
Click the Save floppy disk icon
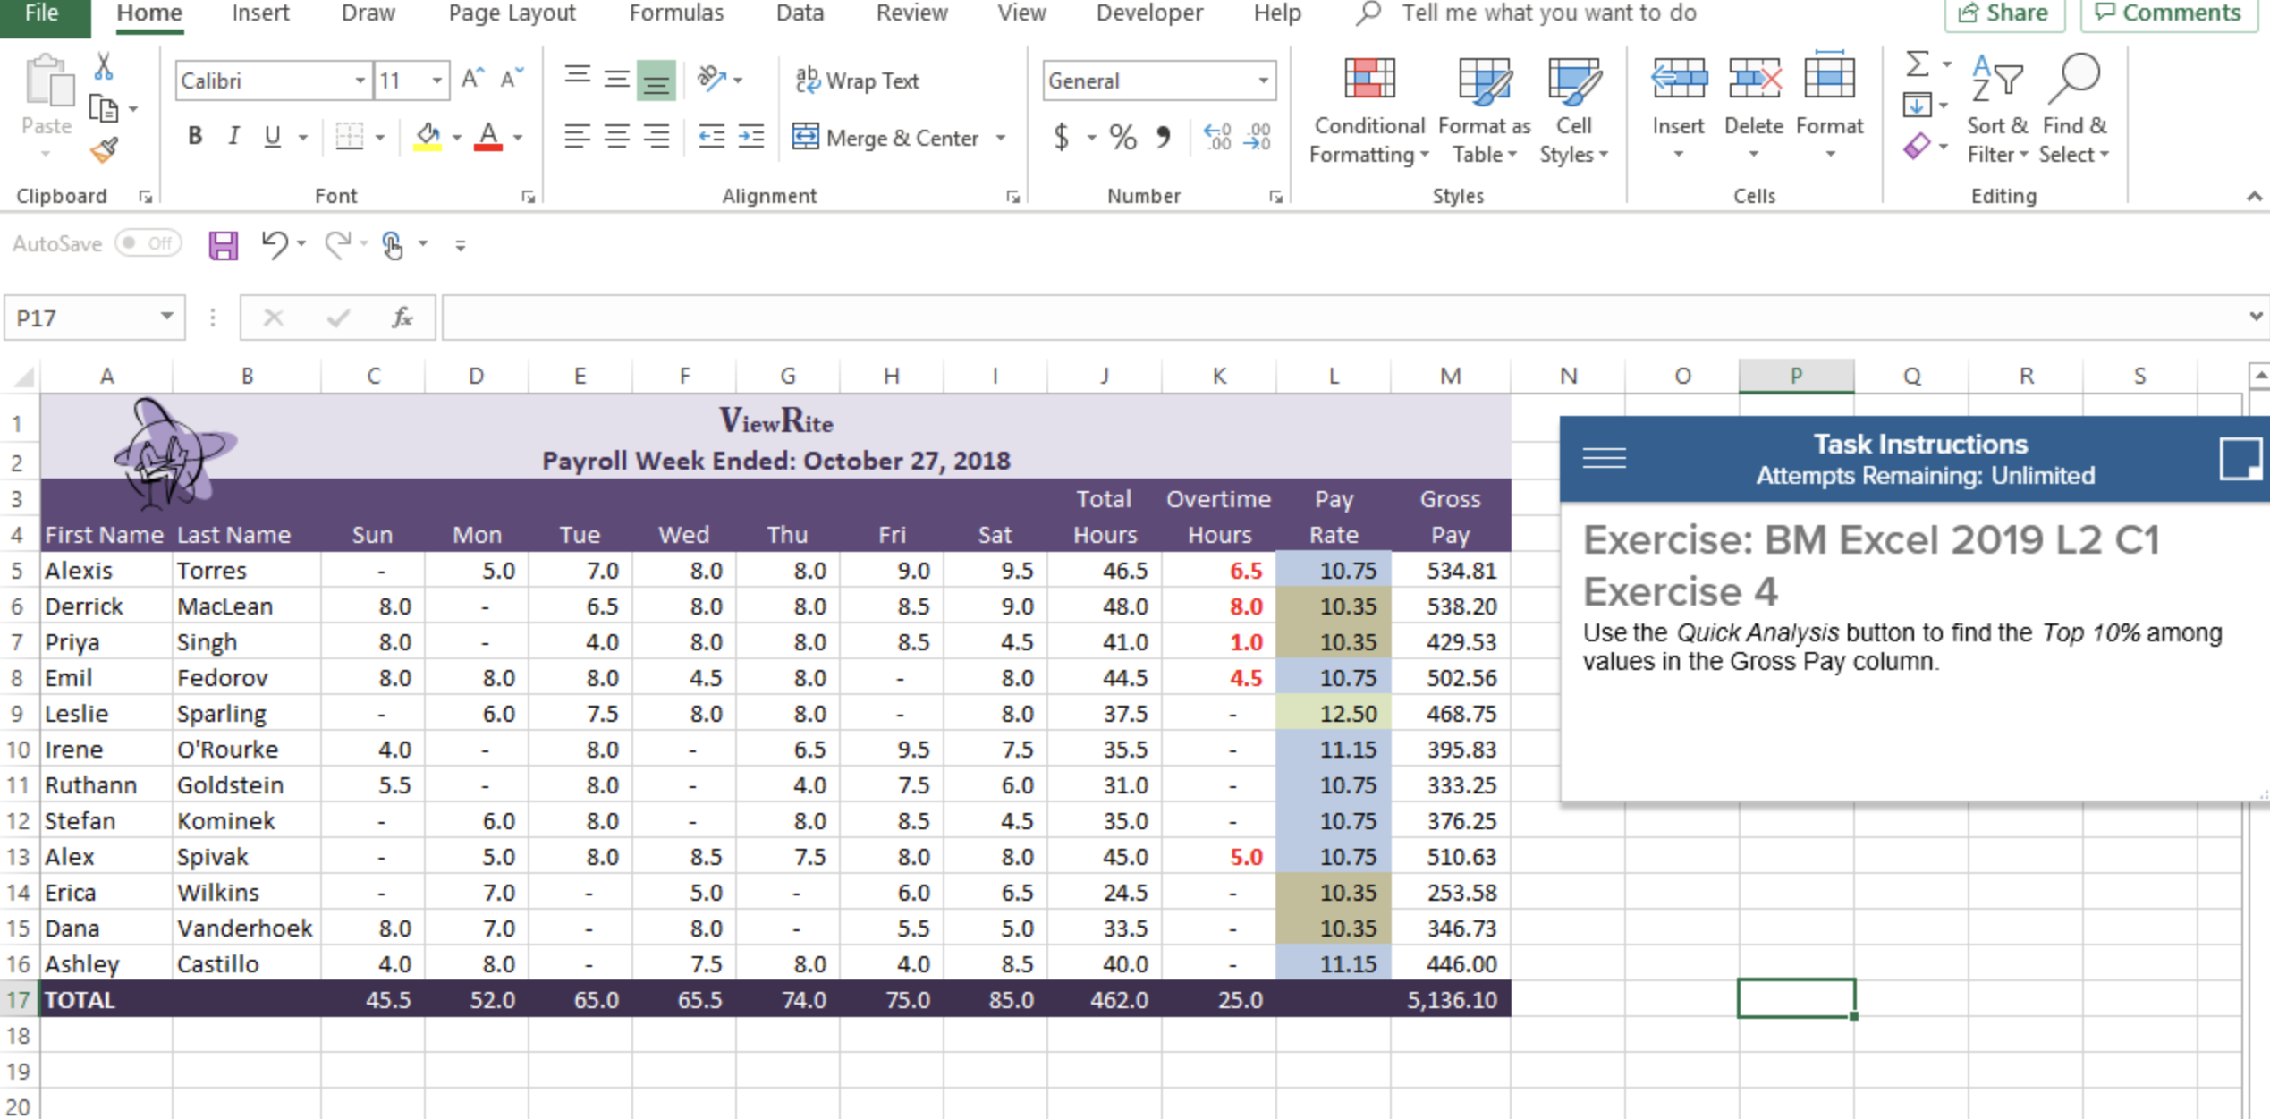(223, 244)
